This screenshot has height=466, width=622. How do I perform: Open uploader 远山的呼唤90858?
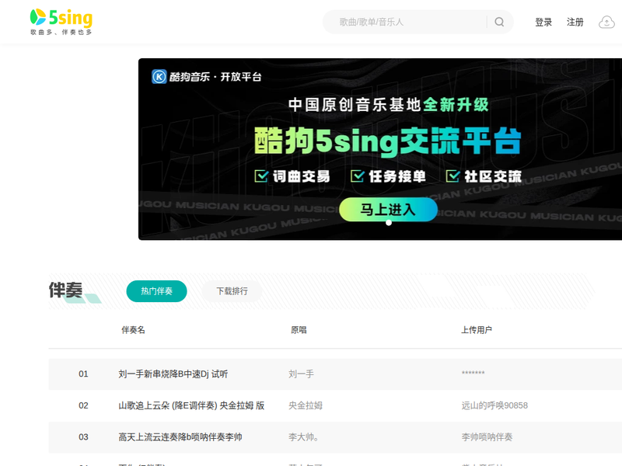494,405
